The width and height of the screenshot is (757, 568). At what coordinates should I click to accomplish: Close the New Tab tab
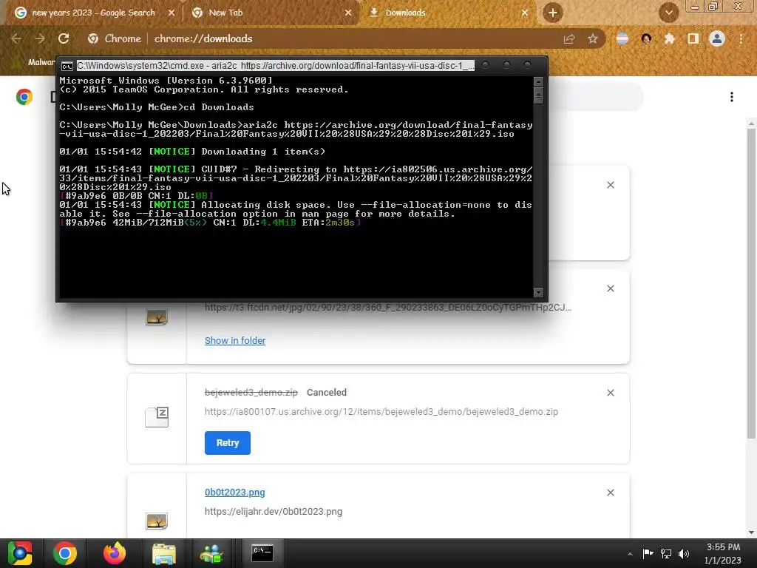pos(348,13)
